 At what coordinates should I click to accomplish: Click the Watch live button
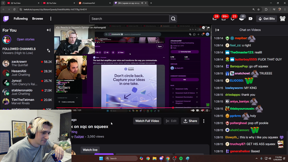(90, 150)
